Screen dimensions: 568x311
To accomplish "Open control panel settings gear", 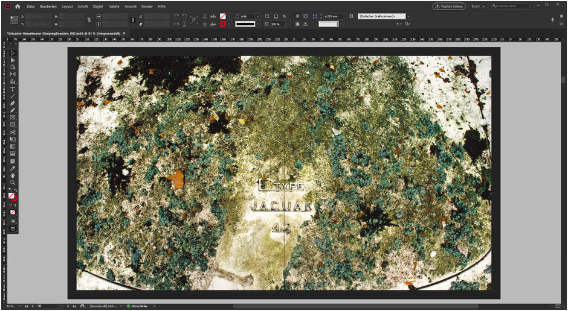I will [561, 16].
